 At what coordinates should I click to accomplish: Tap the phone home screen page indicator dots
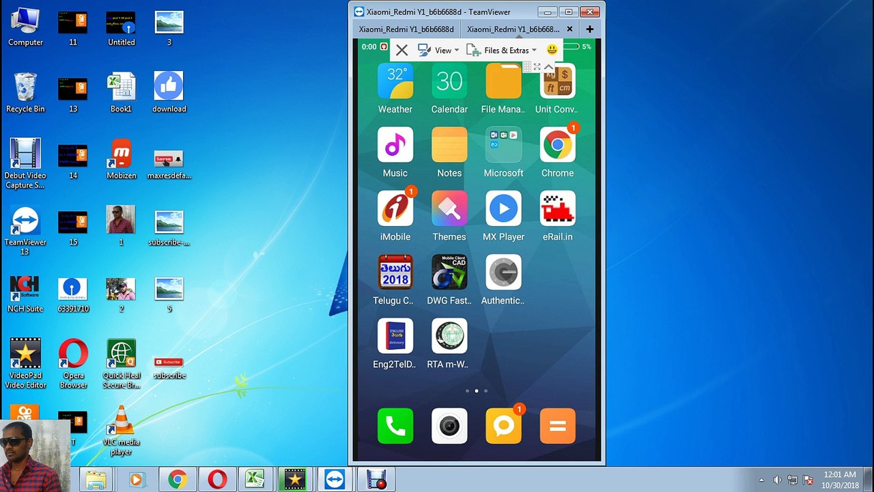point(476,391)
